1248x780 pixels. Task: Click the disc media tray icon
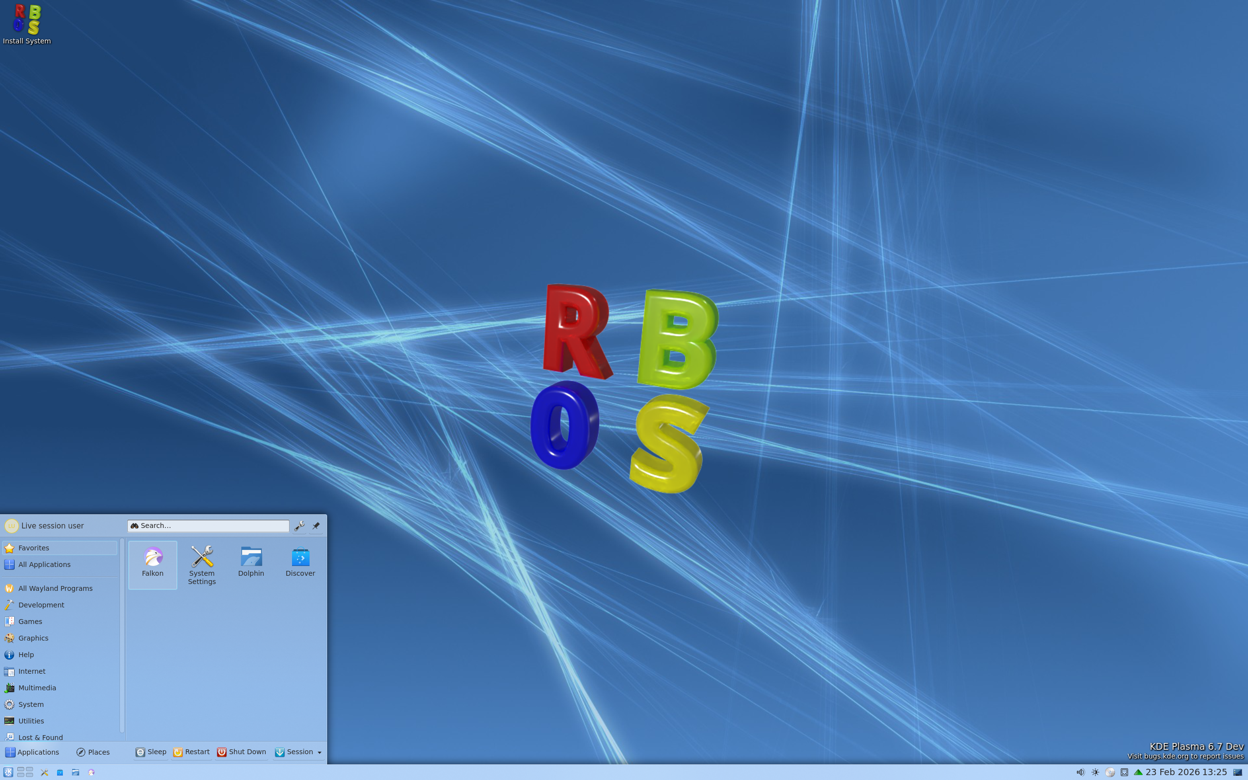point(1110,772)
